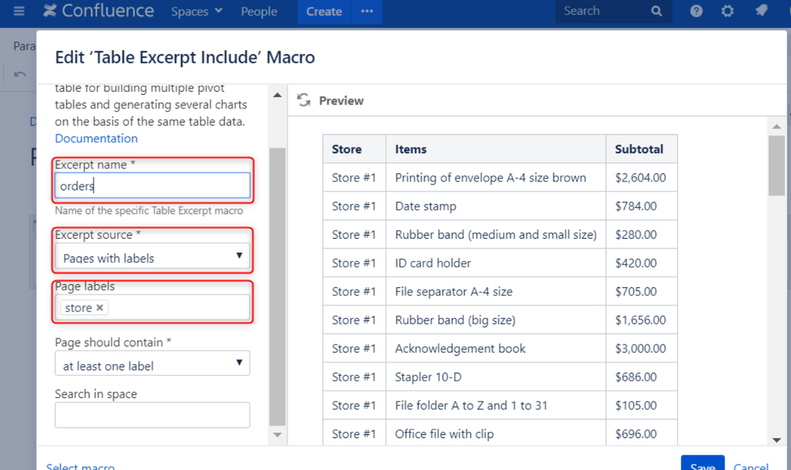Image resolution: width=791 pixels, height=470 pixels.
Task: Click the Create button
Action: [324, 11]
